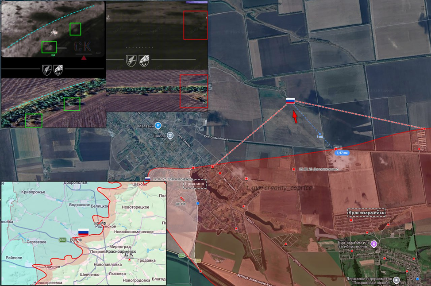Click the 1,47 км distance label
The image size is (431, 286).
click(x=342, y=153)
